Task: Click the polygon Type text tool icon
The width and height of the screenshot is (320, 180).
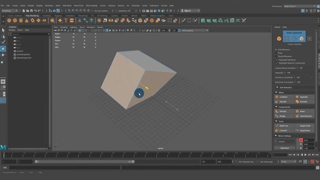Action: [x=66, y=20]
